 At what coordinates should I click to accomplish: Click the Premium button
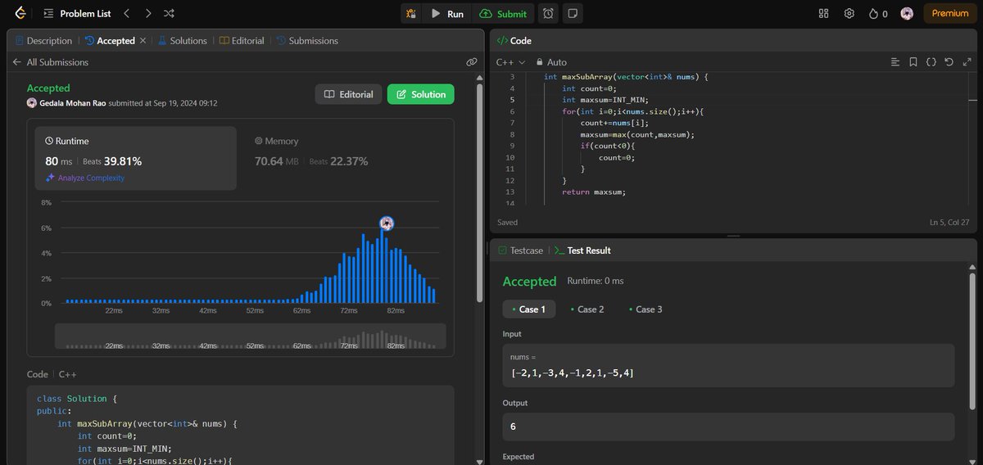click(950, 14)
